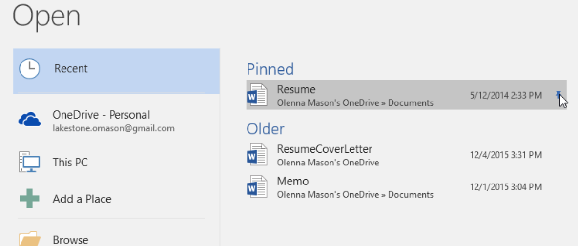This screenshot has width=578, height=246.
Task: Click the Word icon next to ResumeCoverLetter
Action: (x=257, y=154)
